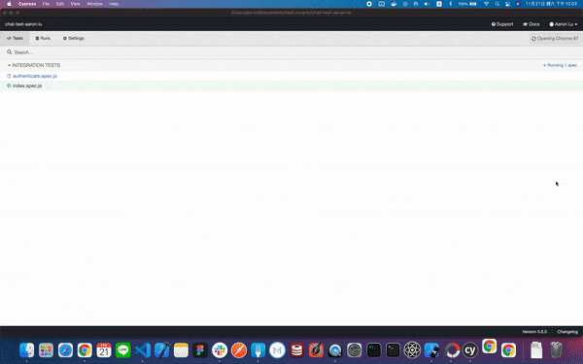Viewport: 583px width, 364px height.
Task: Click the 'Opening Chrome 87' browser button
Action: (555, 38)
